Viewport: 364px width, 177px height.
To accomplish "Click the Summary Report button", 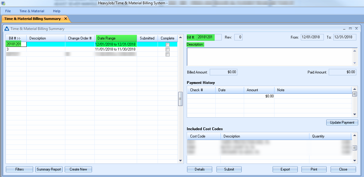I will pyautogui.click(x=49, y=169).
